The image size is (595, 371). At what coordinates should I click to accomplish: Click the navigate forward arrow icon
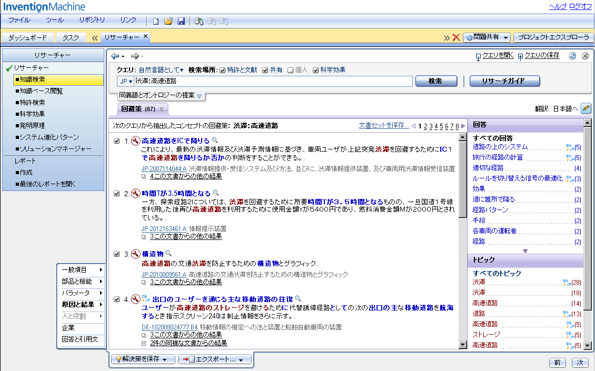[135, 56]
